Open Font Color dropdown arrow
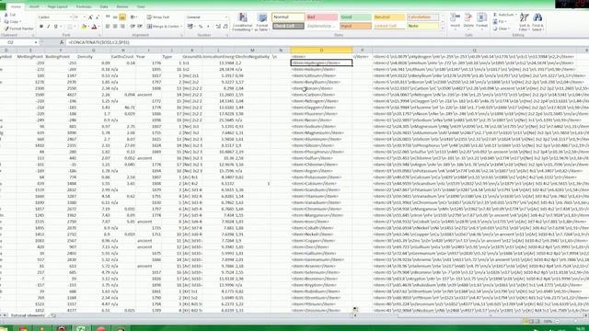The width and height of the screenshot is (589, 331). [98, 27]
